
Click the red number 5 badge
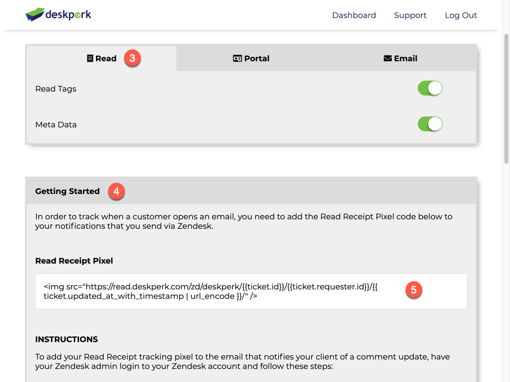[413, 290]
